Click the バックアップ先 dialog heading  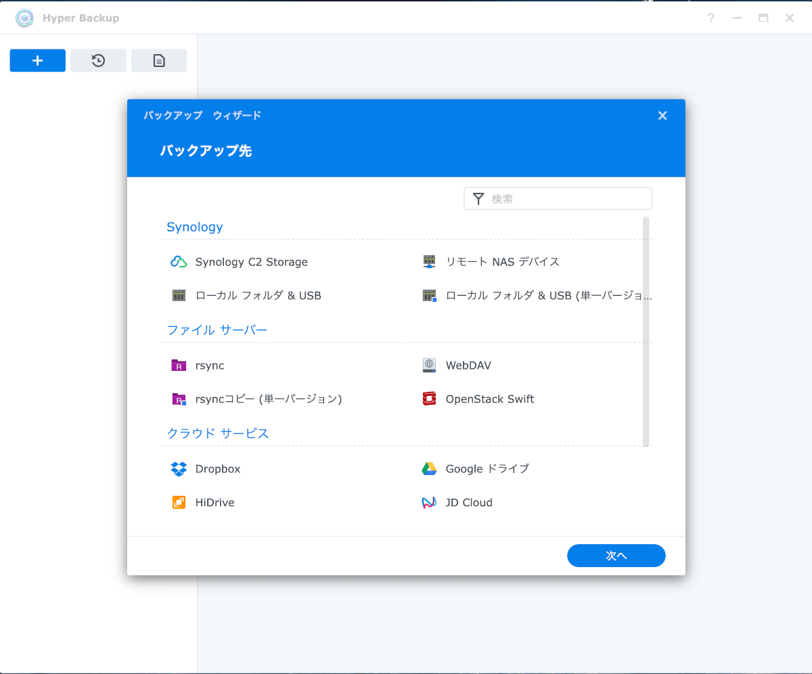pyautogui.click(x=206, y=151)
